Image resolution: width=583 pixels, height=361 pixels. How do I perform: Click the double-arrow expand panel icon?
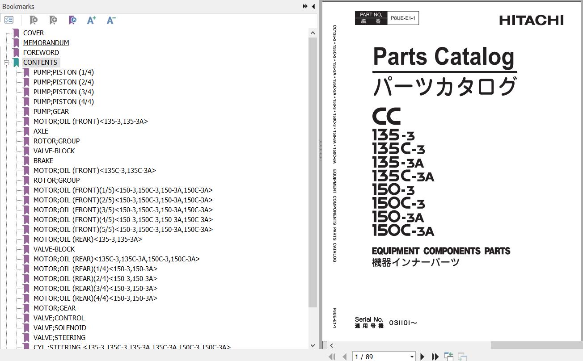(x=305, y=6)
